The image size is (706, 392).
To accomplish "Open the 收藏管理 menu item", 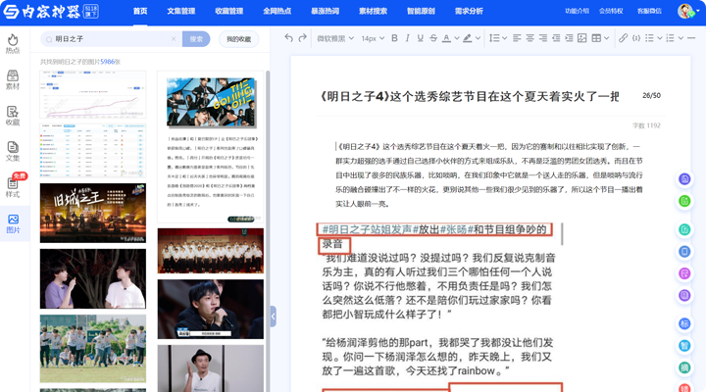I will coord(229,11).
